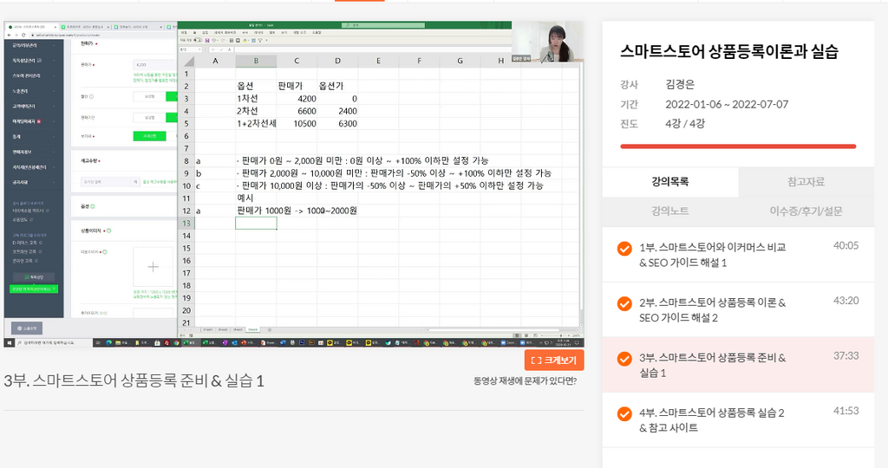This screenshot has height=468, width=888.
Task: Select 과세상품 option for 부가세
Action: click(149, 136)
